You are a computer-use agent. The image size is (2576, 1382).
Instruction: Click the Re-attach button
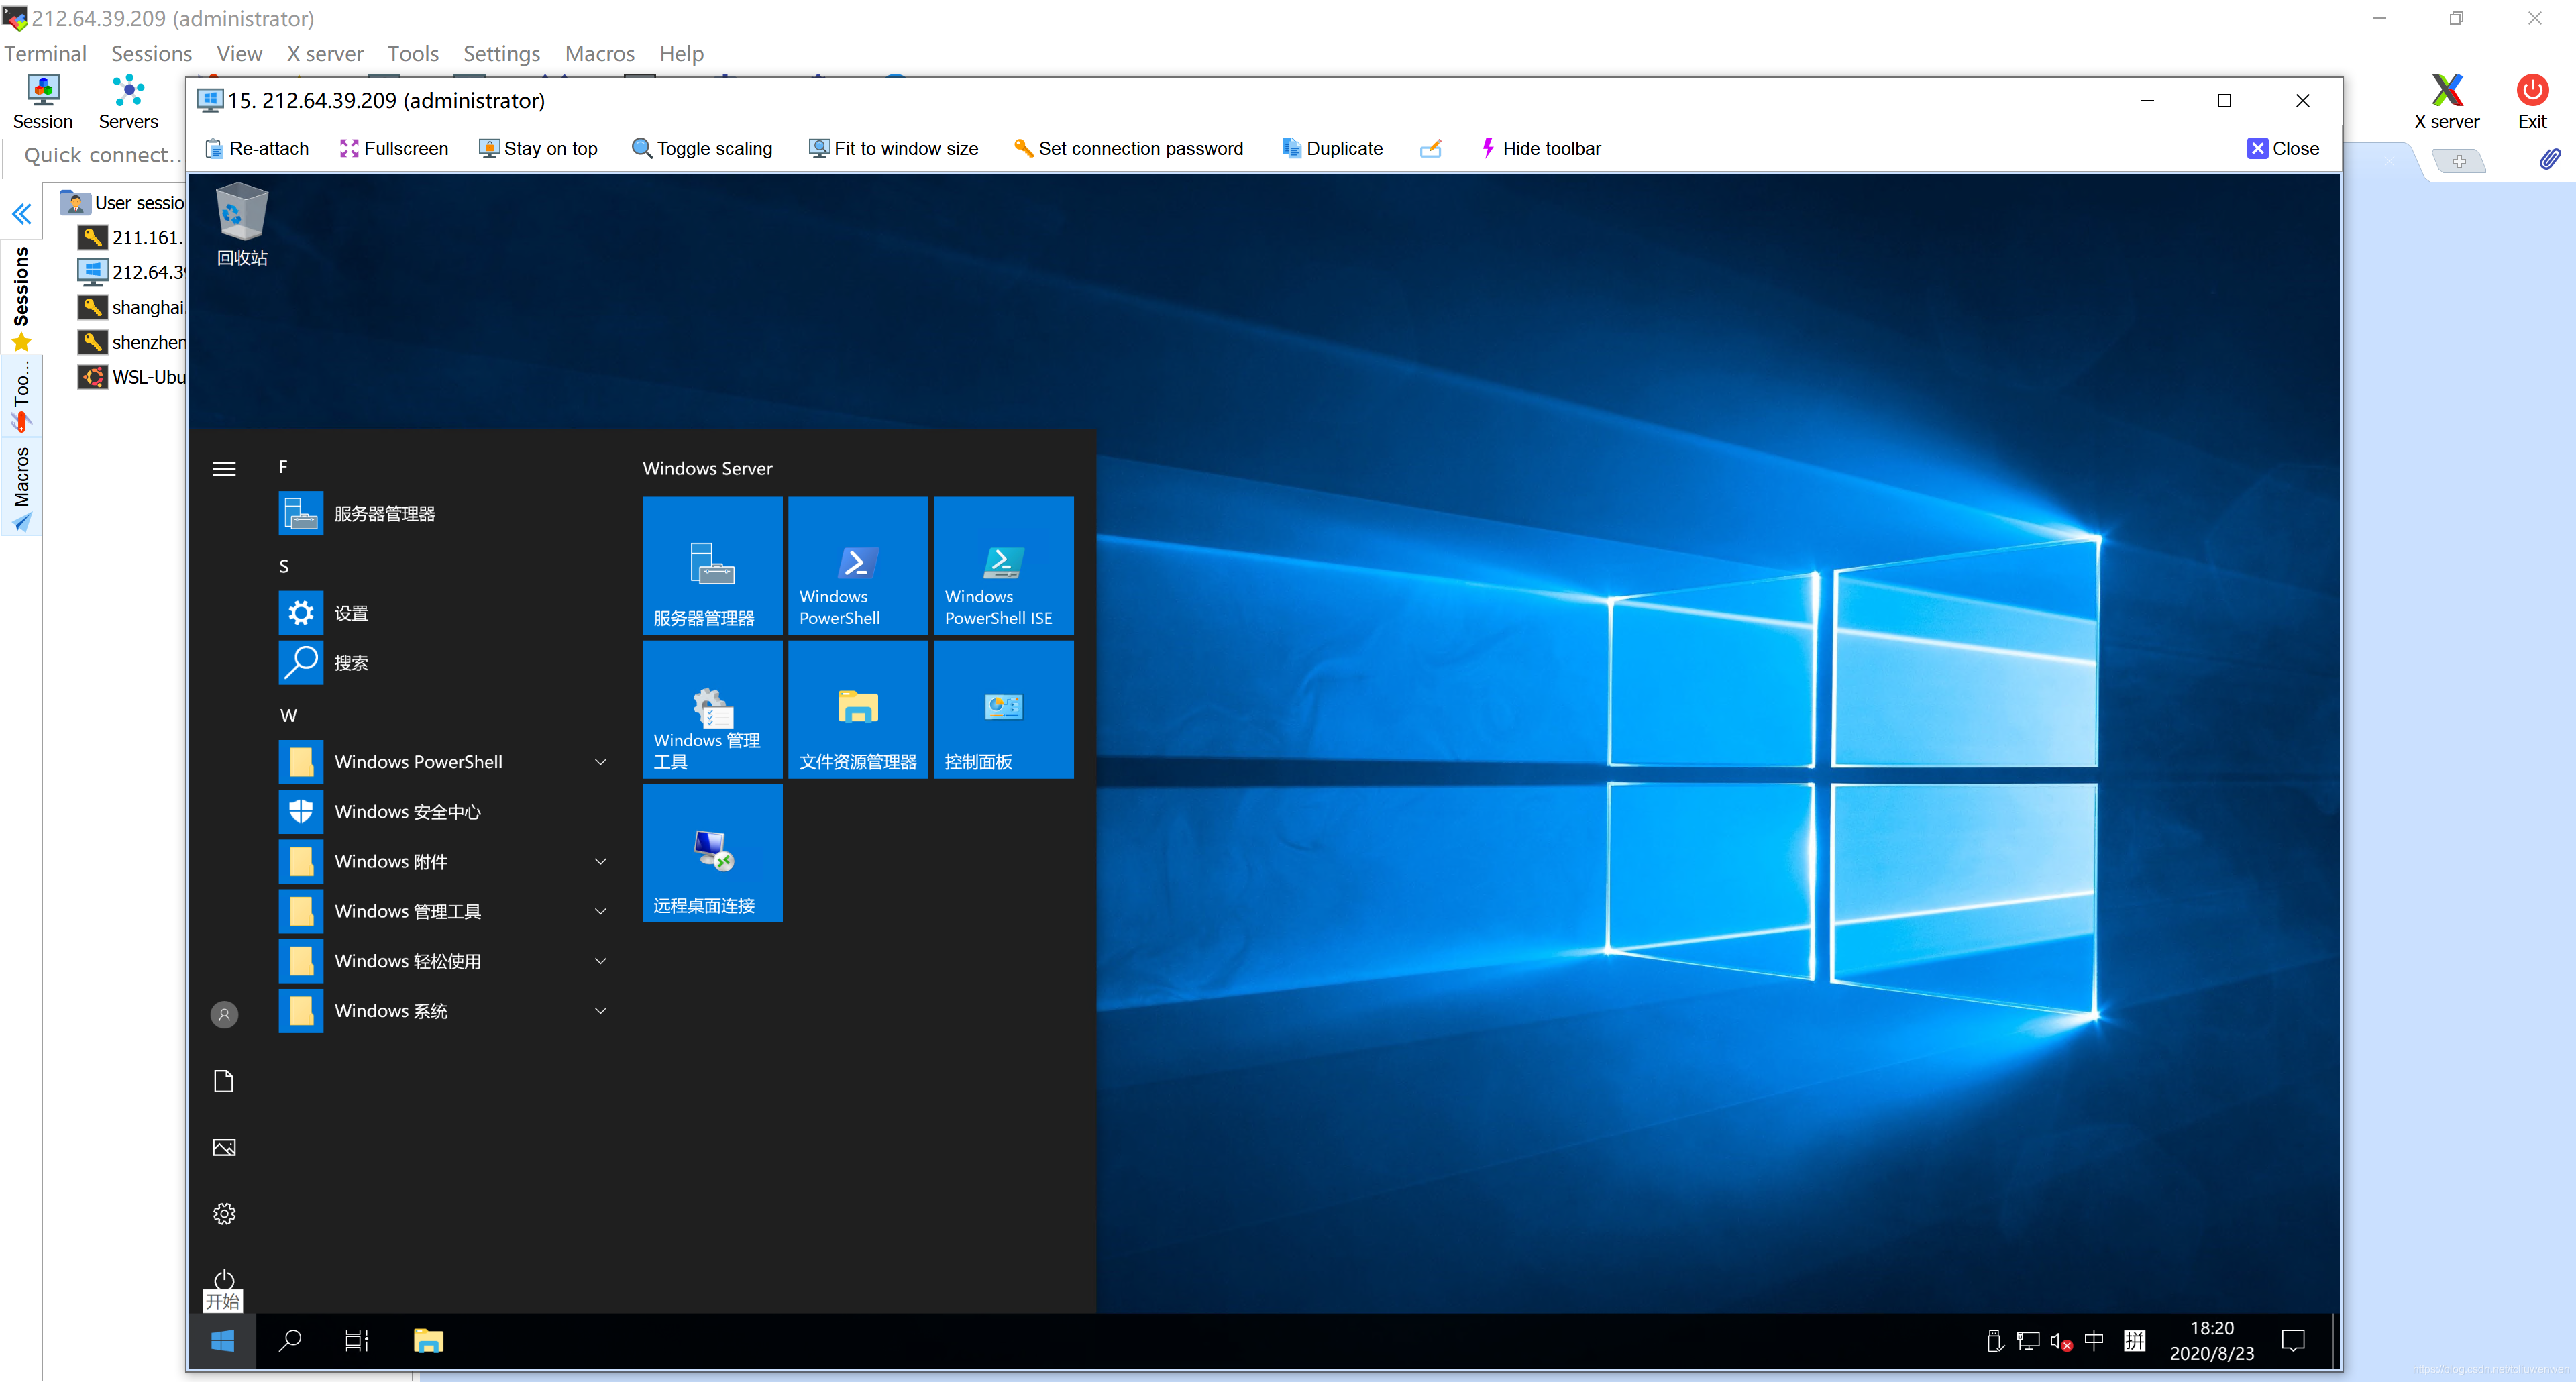click(x=257, y=148)
